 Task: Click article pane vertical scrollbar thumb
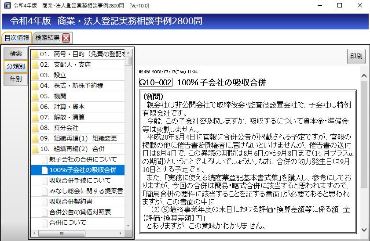pyautogui.click(x=364, y=135)
